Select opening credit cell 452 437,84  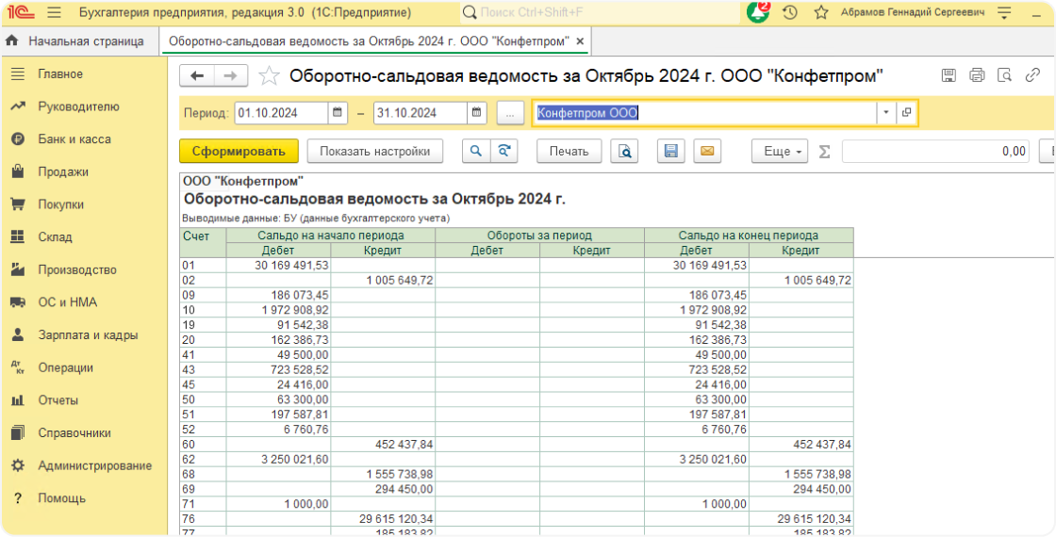pyautogui.click(x=383, y=444)
